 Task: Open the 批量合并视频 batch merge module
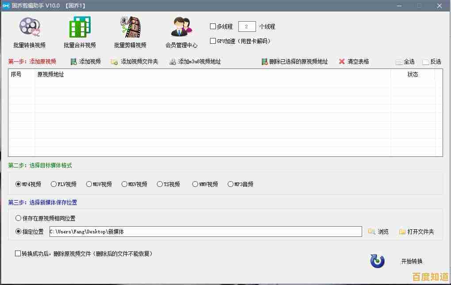79,31
